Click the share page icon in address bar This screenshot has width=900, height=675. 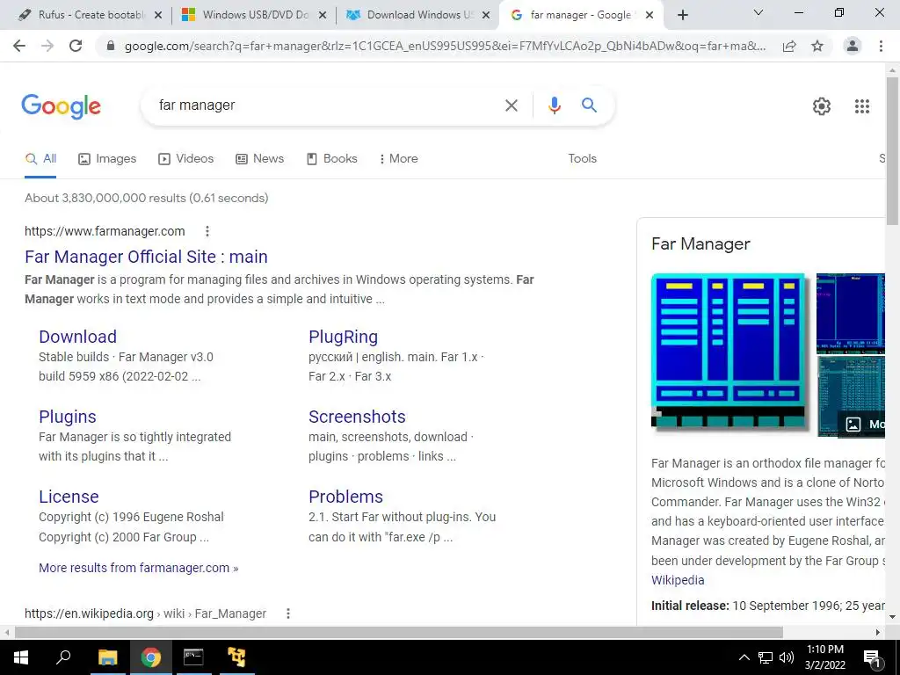tap(789, 46)
